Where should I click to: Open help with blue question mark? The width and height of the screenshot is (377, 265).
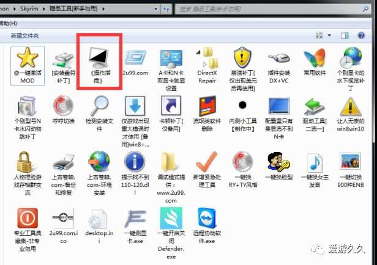tap(361, 36)
